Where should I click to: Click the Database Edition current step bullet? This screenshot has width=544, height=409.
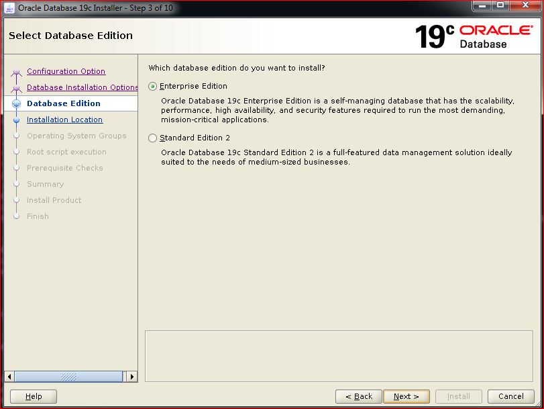click(x=17, y=104)
